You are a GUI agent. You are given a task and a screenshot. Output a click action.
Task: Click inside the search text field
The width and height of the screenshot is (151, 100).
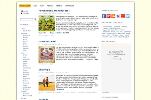(26, 19)
